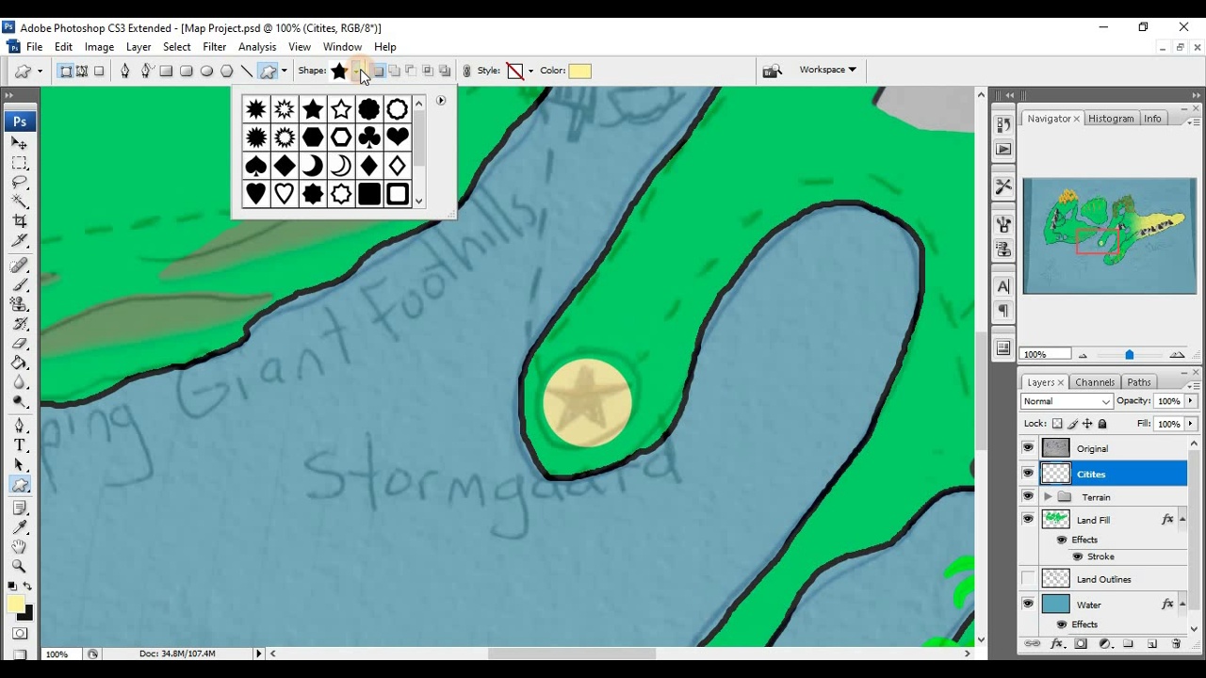Image resolution: width=1206 pixels, height=678 pixels.
Task: Click the delete layer trash icon
Action: click(x=1176, y=643)
